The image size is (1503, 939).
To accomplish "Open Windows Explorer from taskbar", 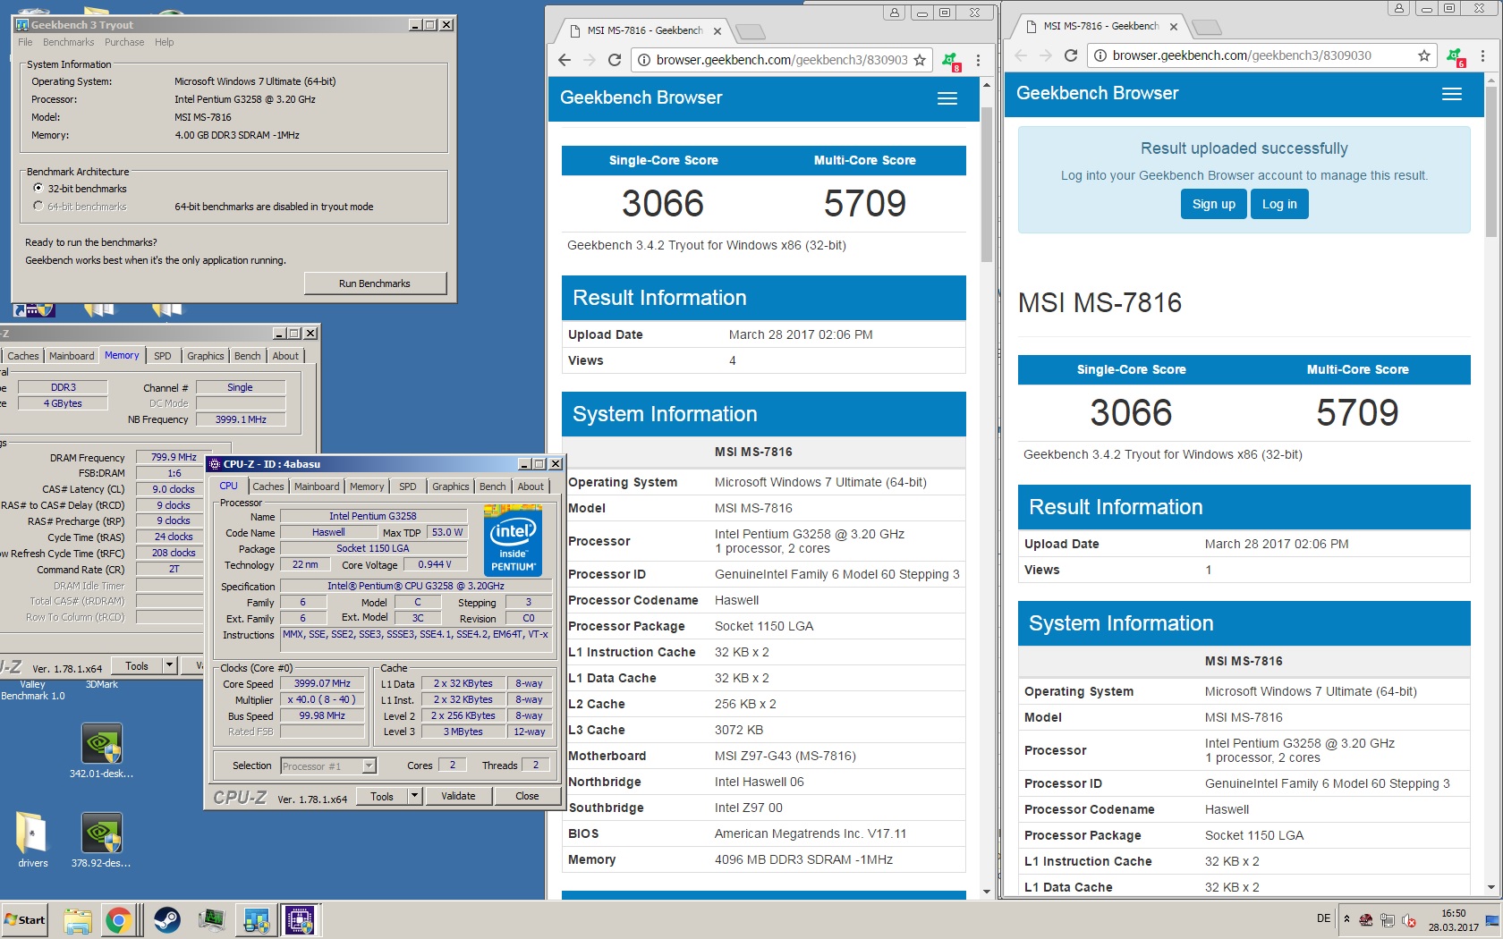I will [x=78, y=920].
